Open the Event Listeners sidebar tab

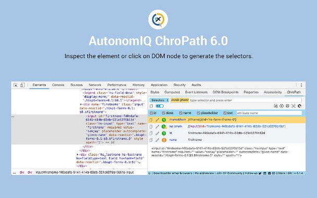click(x=197, y=92)
